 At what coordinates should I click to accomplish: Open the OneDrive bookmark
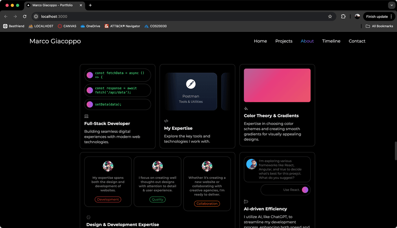tap(90, 26)
